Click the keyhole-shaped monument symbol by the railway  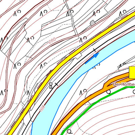[x=51, y=86]
